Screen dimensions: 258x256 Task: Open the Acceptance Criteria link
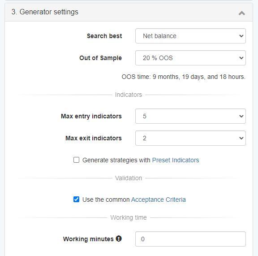point(158,200)
